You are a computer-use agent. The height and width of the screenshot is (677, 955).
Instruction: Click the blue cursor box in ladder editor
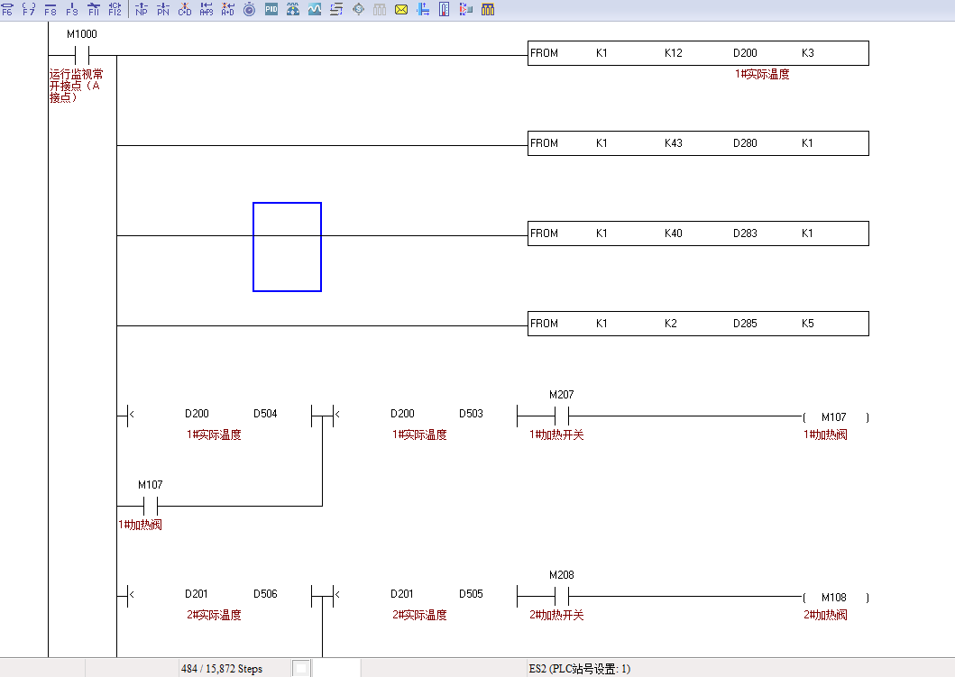pyautogui.click(x=287, y=247)
